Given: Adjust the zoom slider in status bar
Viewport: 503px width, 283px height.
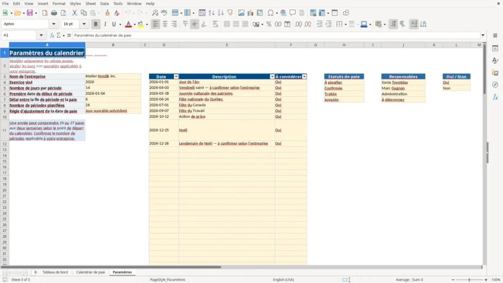Looking at the screenshot, I should [x=469, y=280].
